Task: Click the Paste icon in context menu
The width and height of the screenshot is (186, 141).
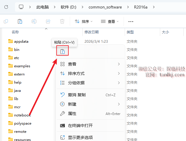Action: [x=62, y=51]
